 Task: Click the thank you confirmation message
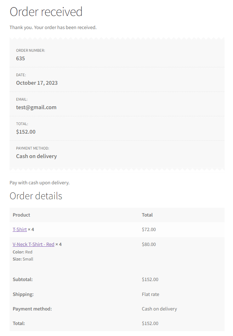click(53, 27)
